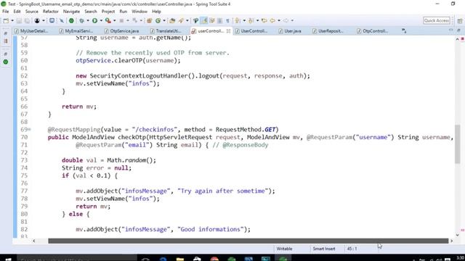Image resolution: width=465 pixels, height=261 pixels.
Task: Open the Debug dropdown arrow
Action: pyautogui.click(x=88, y=20)
